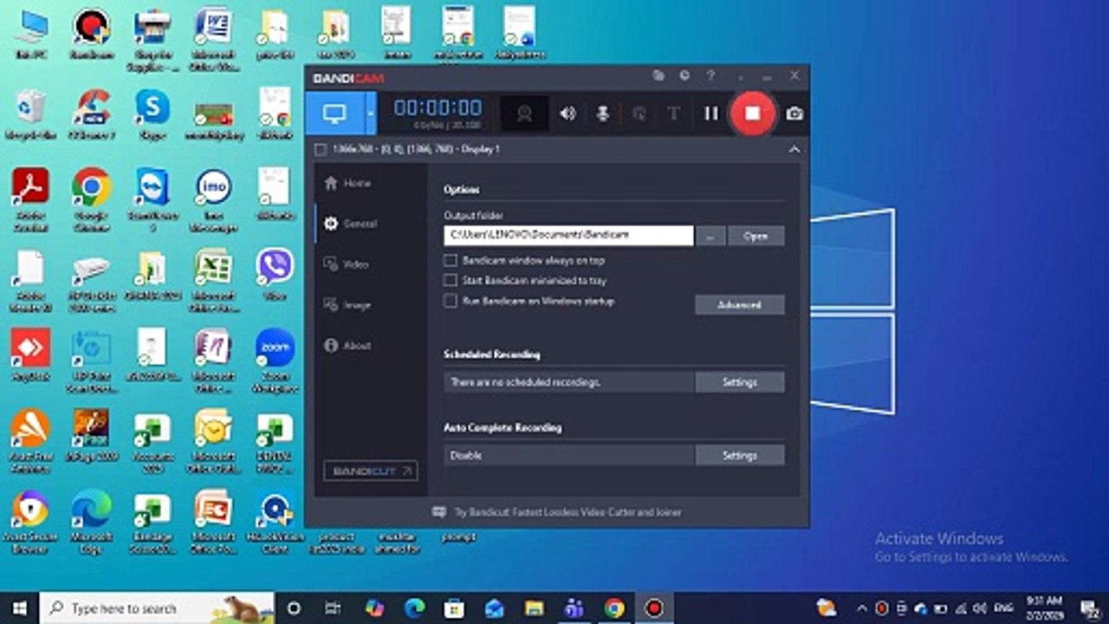The image size is (1109, 624).
Task: Open File Explorer from the taskbar
Action: (x=535, y=608)
